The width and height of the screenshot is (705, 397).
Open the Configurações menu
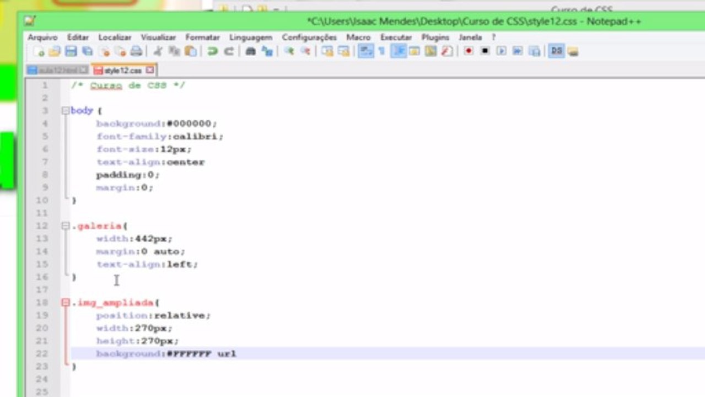(309, 37)
